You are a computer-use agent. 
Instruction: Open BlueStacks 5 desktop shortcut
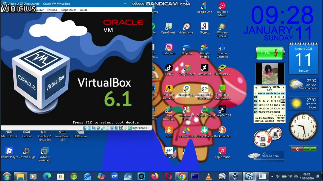[222, 70]
